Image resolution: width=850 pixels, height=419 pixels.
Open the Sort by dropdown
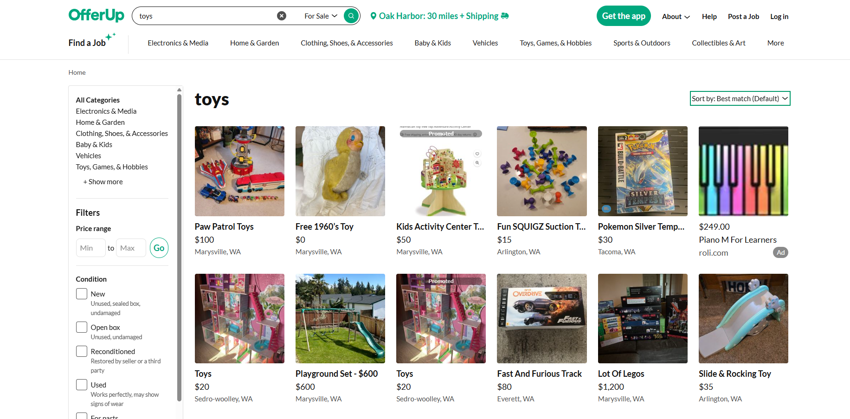coord(740,98)
